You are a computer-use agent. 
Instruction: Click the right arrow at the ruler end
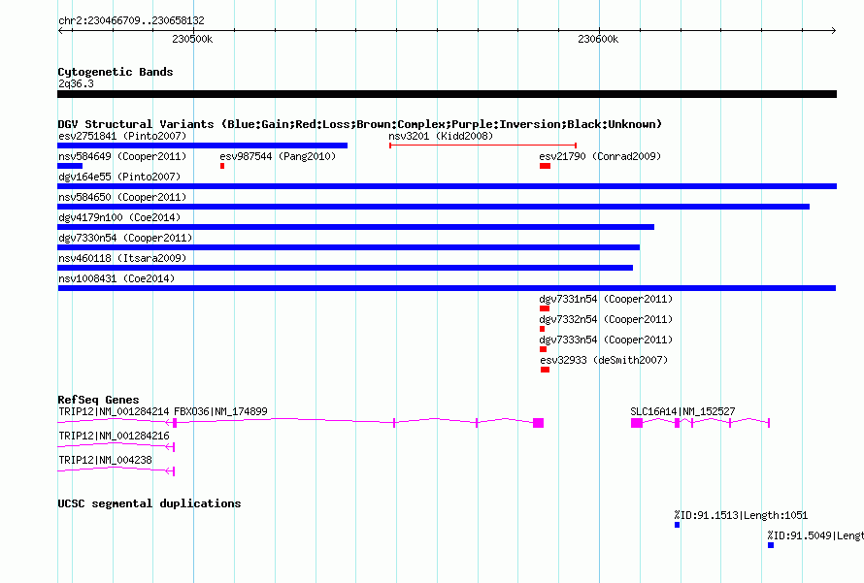[833, 30]
